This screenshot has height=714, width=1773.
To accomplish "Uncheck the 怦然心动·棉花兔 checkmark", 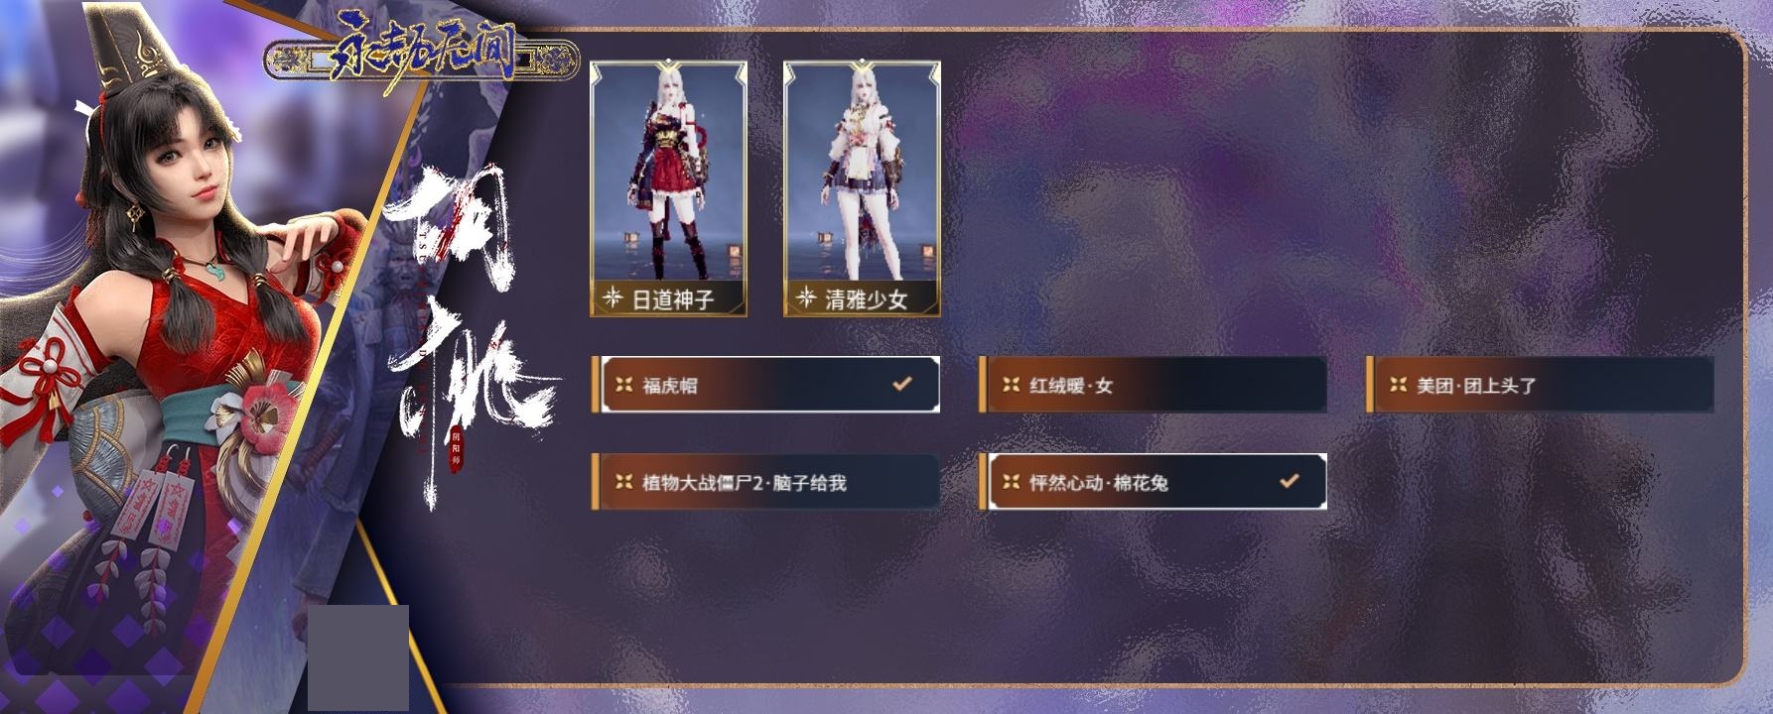I will click(1289, 481).
